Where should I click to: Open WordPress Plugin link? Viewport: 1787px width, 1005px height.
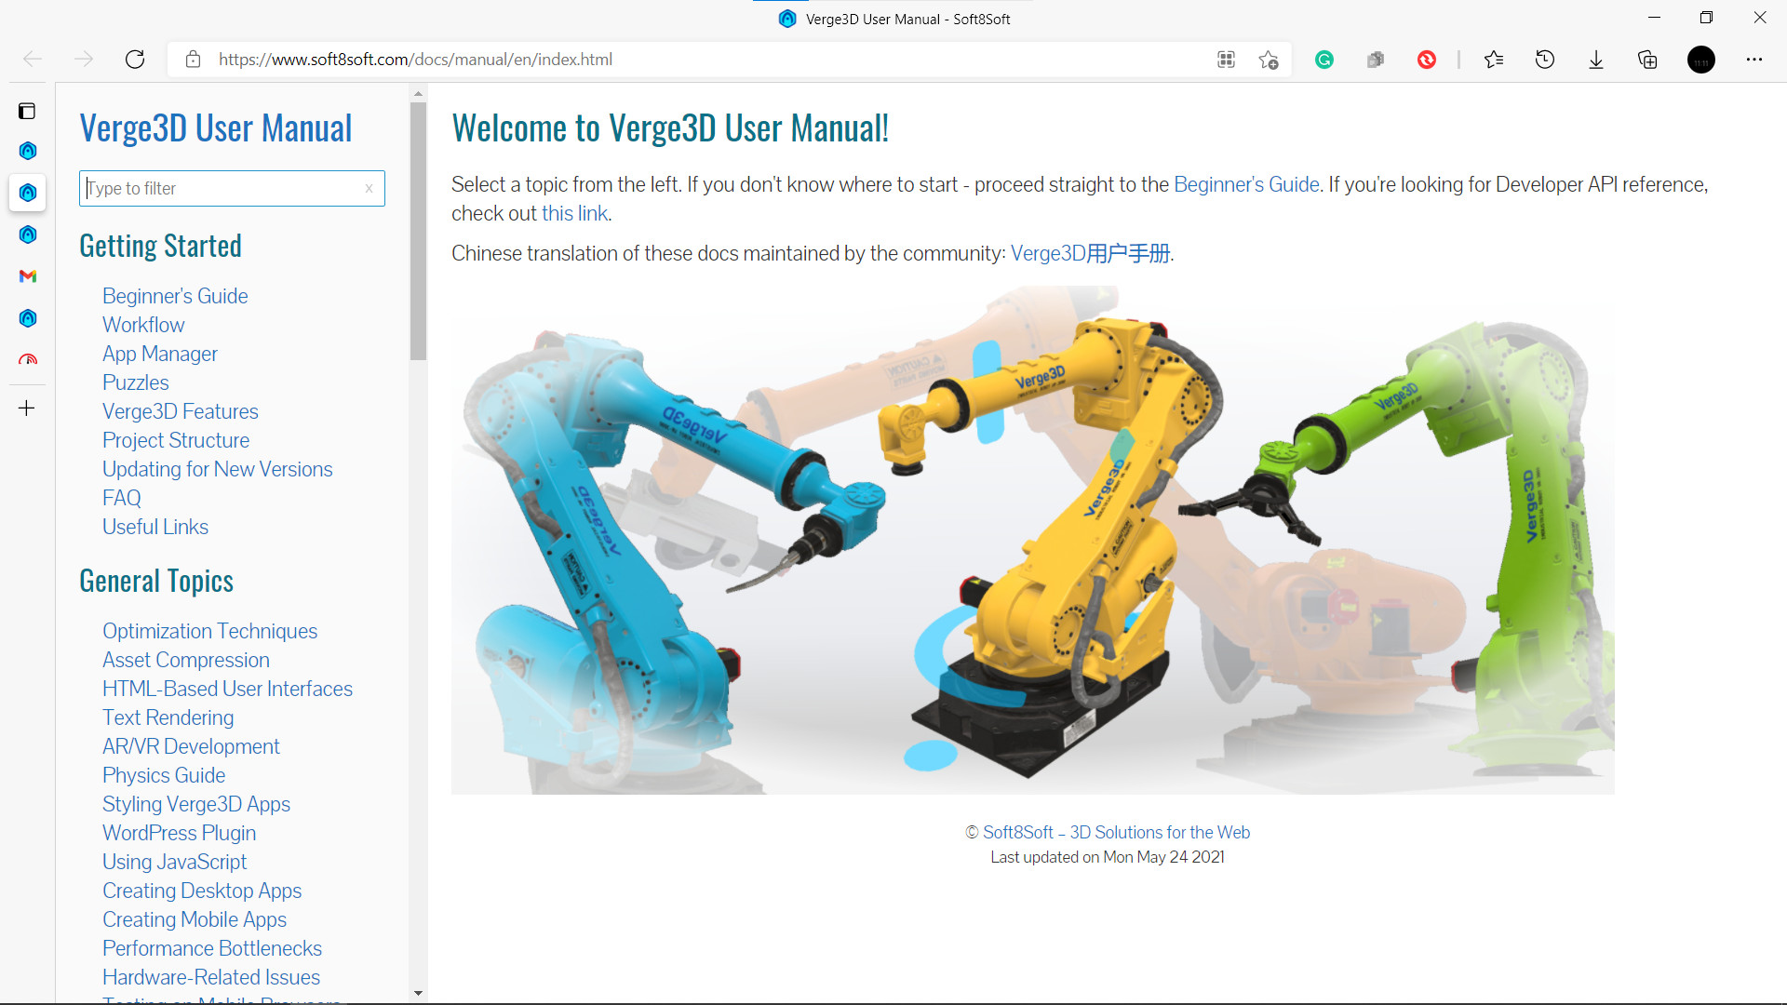click(180, 833)
